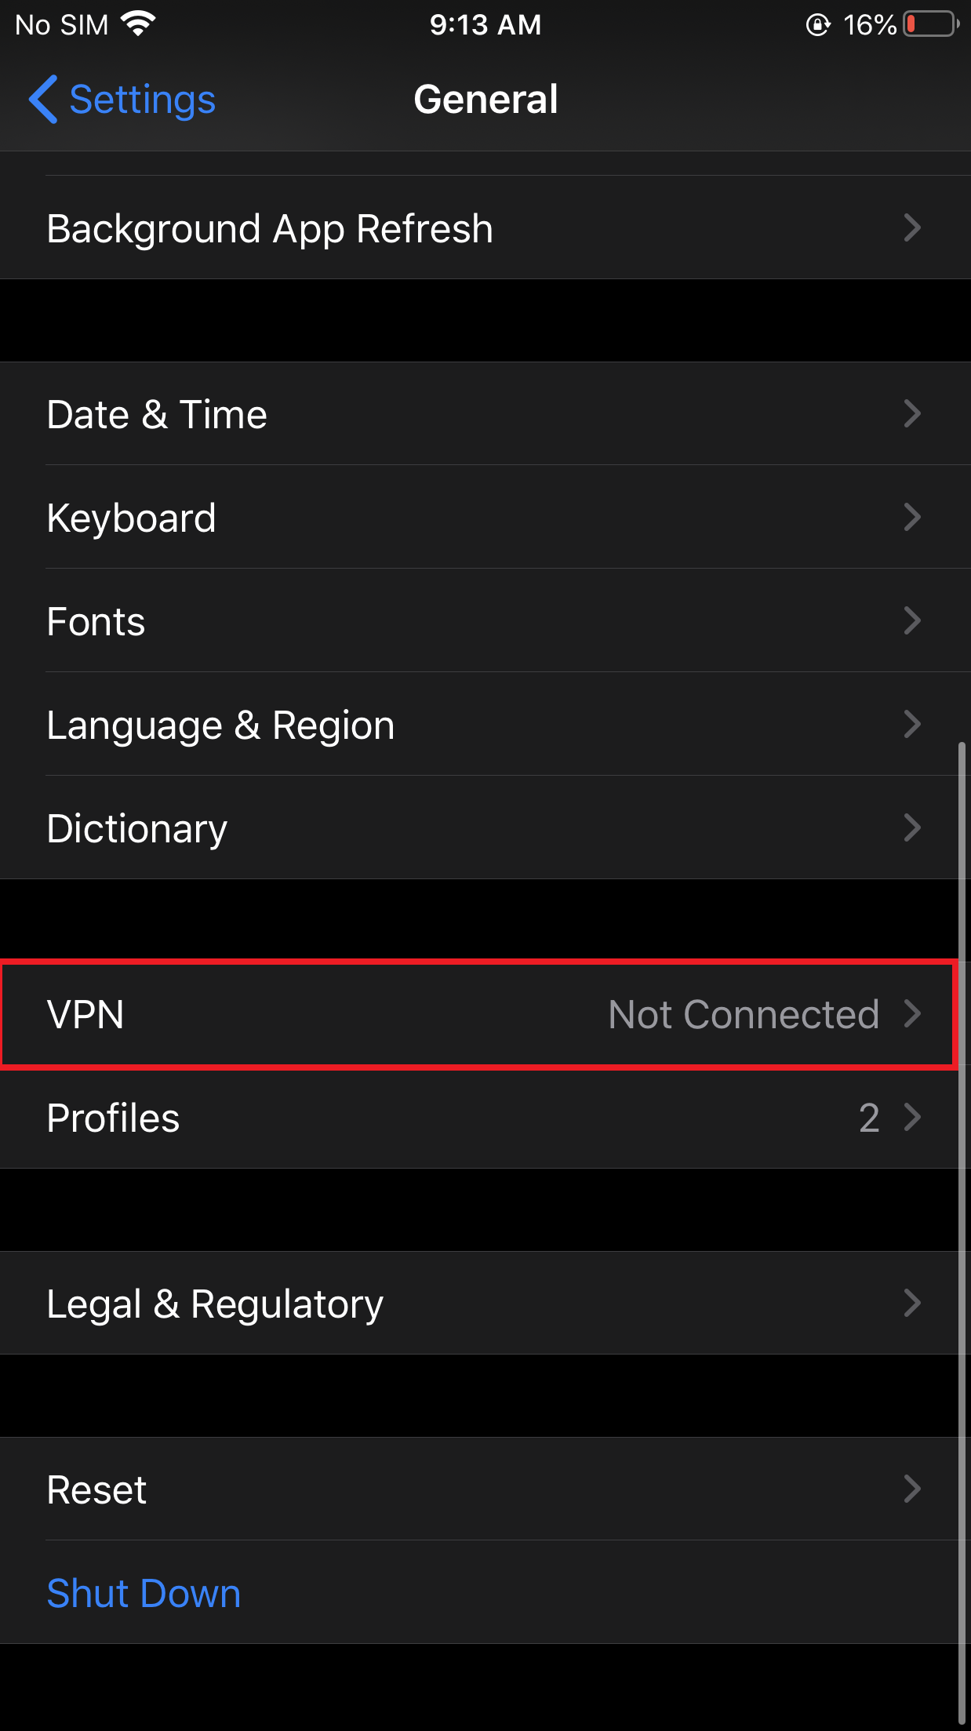
Task: Tap the chevron on the Dictionary row
Action: [911, 828]
